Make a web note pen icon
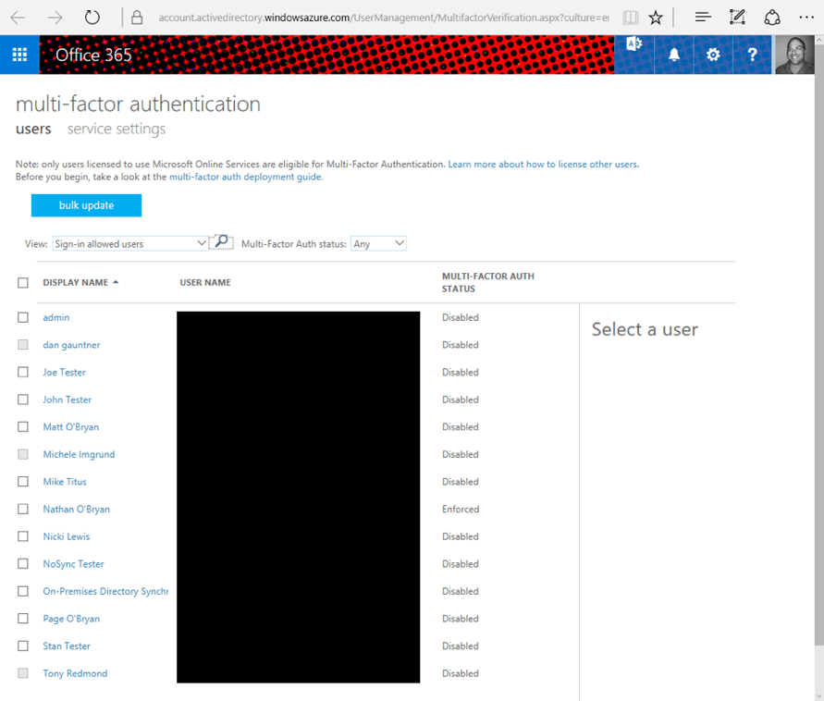 (737, 18)
